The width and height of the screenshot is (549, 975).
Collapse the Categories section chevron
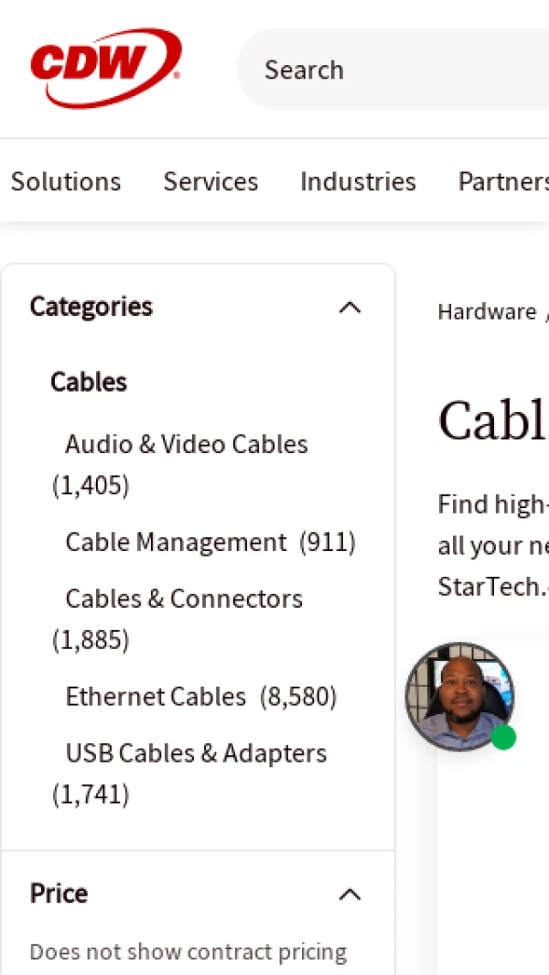coord(350,308)
